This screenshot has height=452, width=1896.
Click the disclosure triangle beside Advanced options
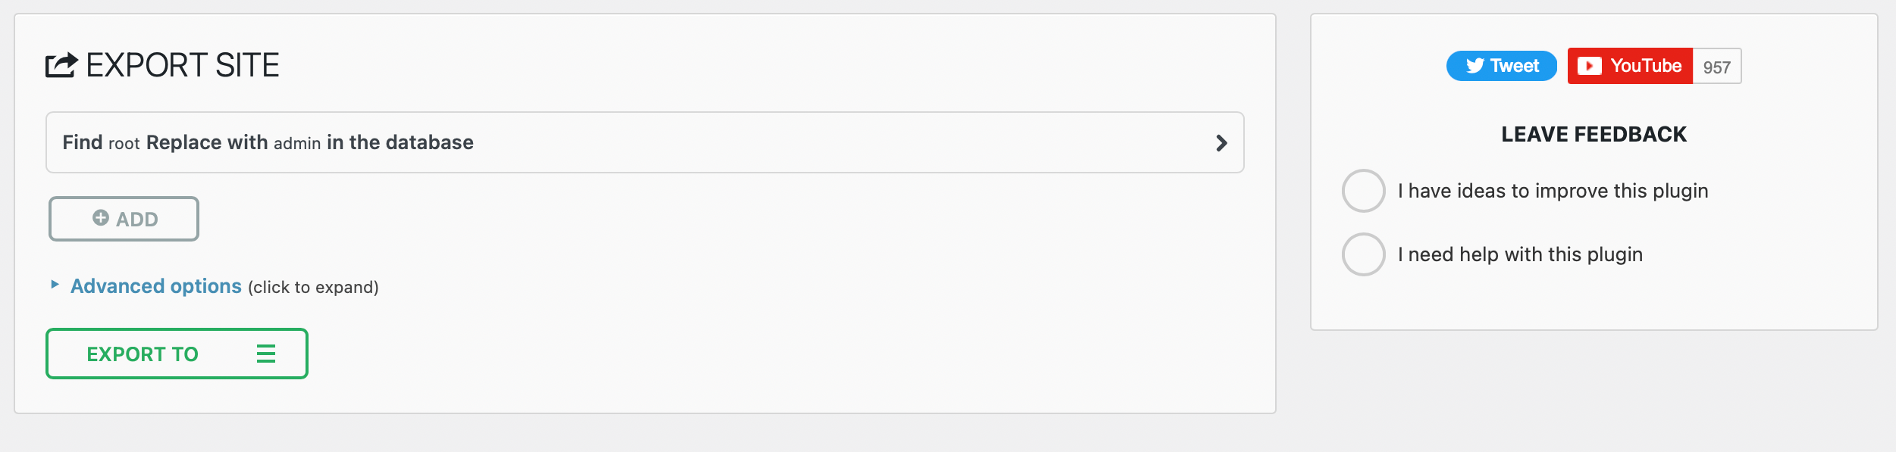pos(54,285)
